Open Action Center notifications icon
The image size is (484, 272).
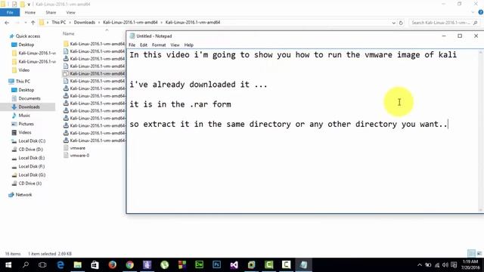(x=454, y=265)
